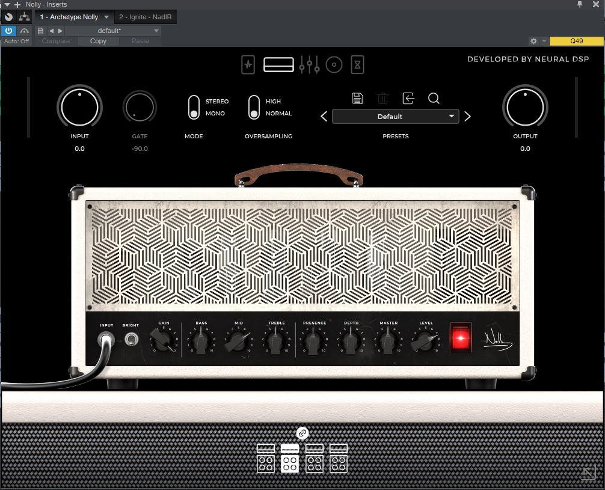605x490 pixels.
Task: Click the amp Gain knob
Action: coord(163,340)
